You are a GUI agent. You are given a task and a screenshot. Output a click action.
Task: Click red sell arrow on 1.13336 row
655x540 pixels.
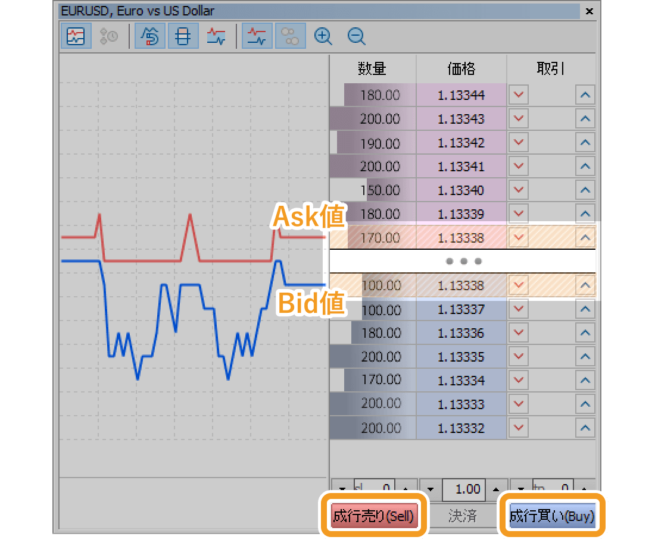[519, 333]
